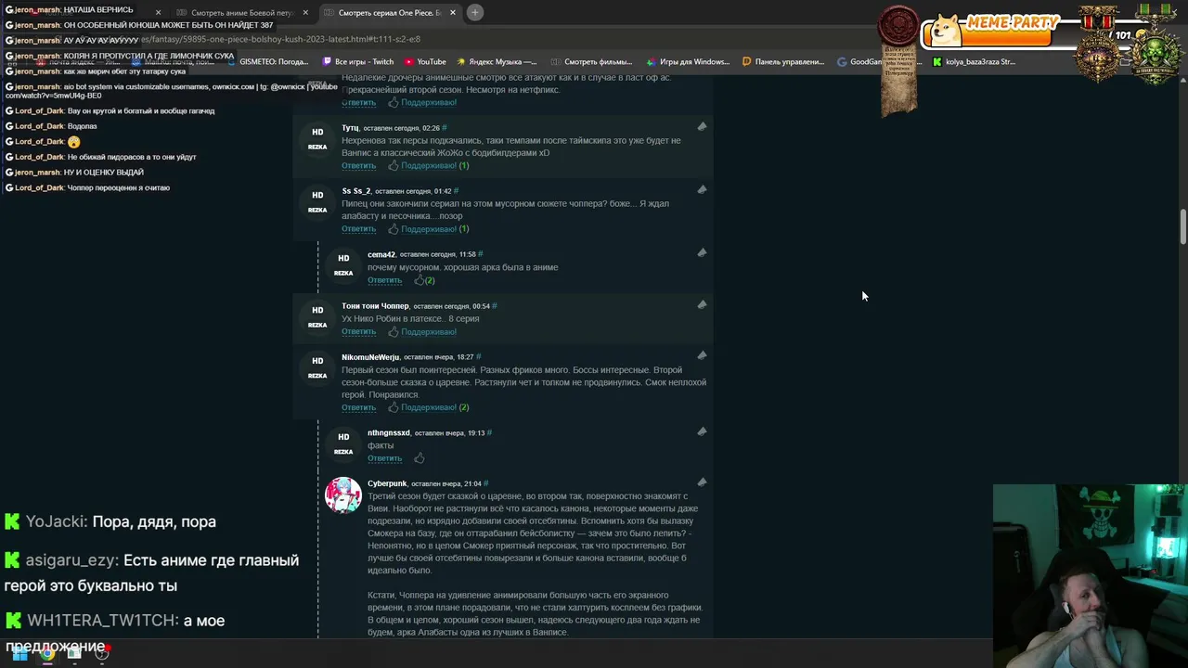The height and width of the screenshot is (668, 1188).
Task: Click Ответить under Тутц's comment
Action: [358, 165]
